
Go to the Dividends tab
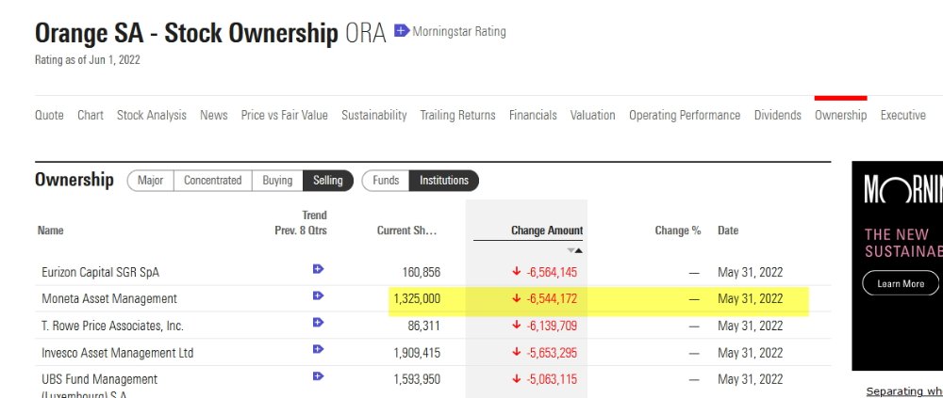777,115
